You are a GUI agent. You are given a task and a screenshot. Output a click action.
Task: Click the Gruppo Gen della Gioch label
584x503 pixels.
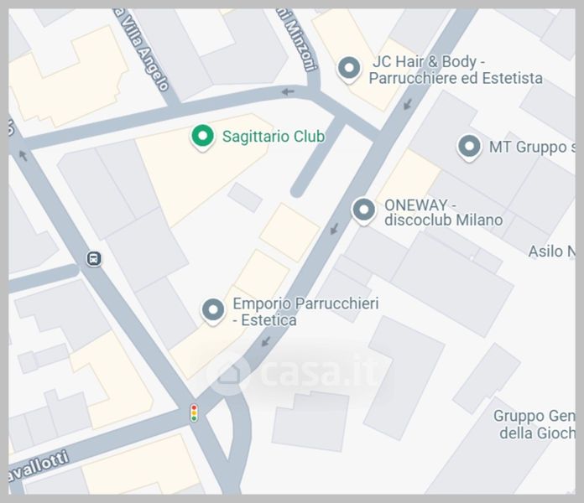(534, 424)
